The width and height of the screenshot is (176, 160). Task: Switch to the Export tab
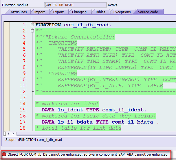click(58, 12)
